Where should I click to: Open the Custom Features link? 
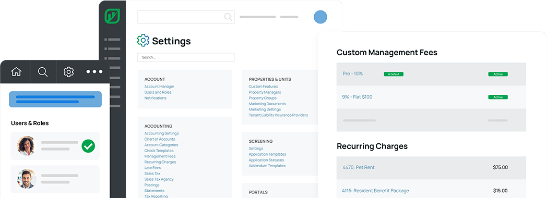click(x=264, y=86)
